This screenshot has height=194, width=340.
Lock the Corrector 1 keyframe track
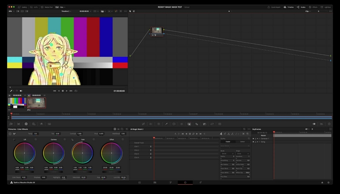[255, 138]
